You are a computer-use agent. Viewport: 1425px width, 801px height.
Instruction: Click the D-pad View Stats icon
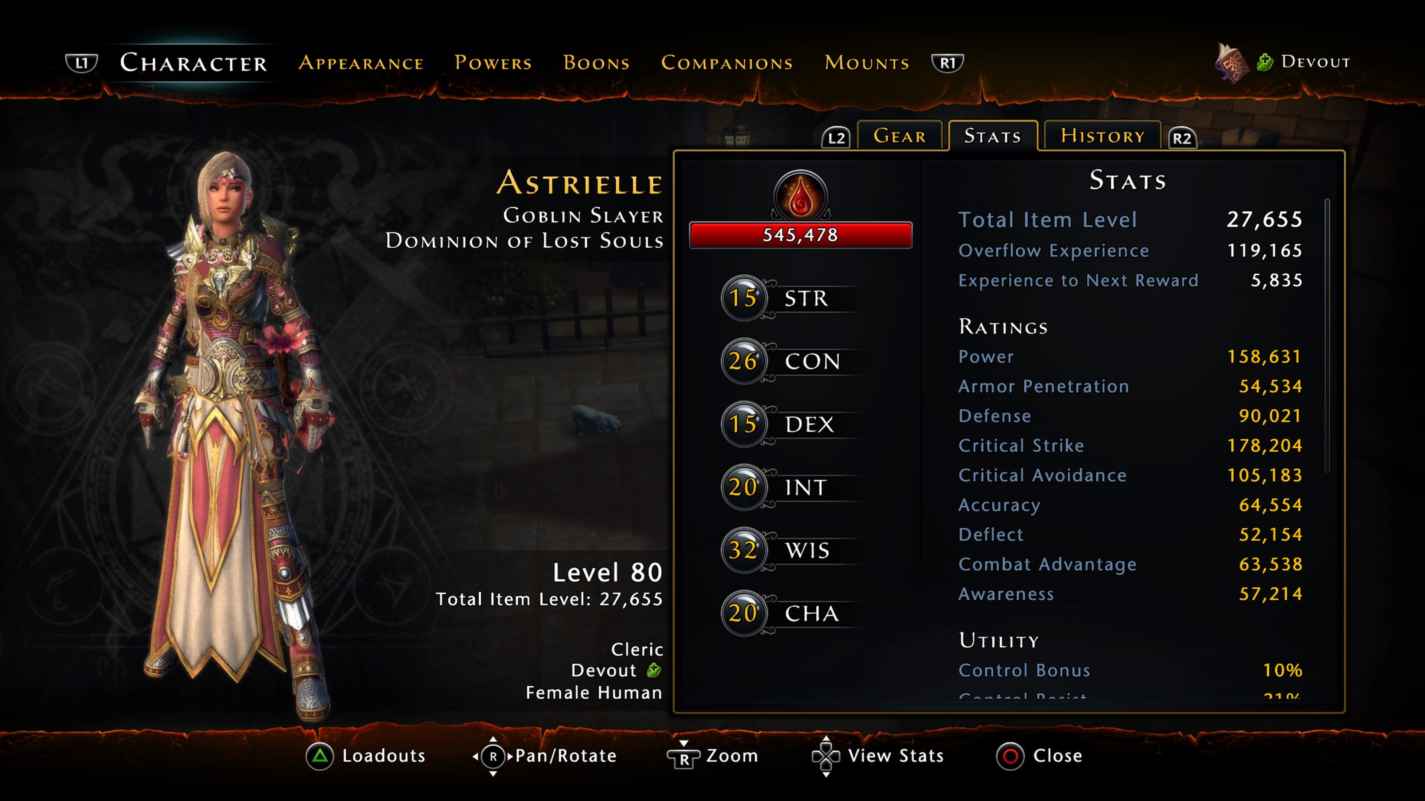coord(825,756)
